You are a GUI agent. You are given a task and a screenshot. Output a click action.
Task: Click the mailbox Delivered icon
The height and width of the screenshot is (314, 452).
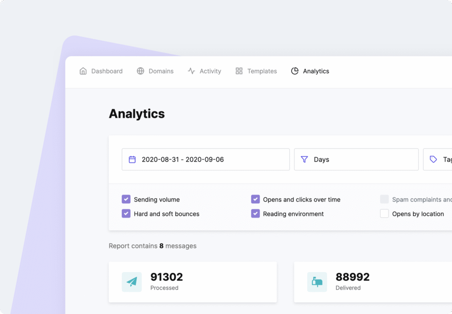[317, 282]
